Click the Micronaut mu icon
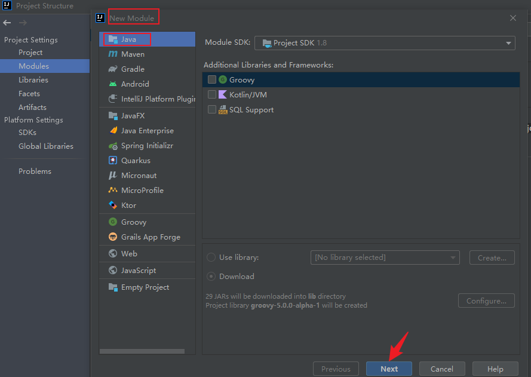This screenshot has height=377, width=531. (113, 176)
